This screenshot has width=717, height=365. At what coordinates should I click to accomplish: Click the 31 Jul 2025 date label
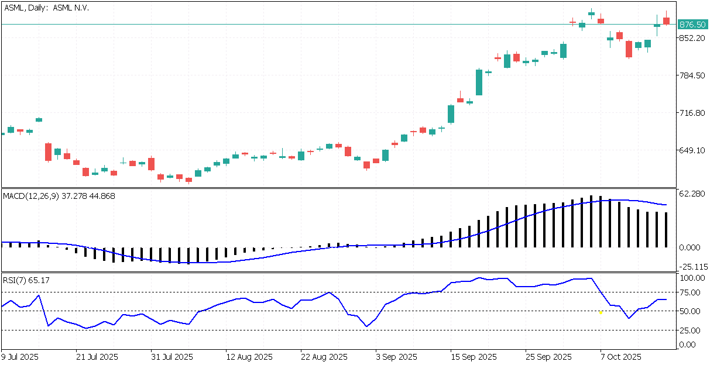171,357
